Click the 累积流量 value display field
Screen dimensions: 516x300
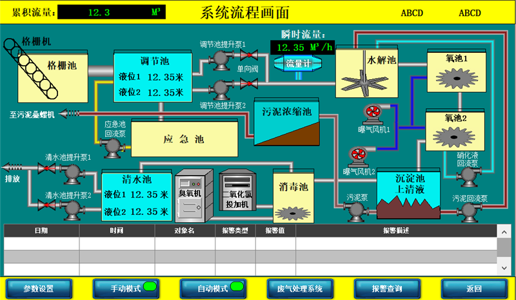click(111, 12)
